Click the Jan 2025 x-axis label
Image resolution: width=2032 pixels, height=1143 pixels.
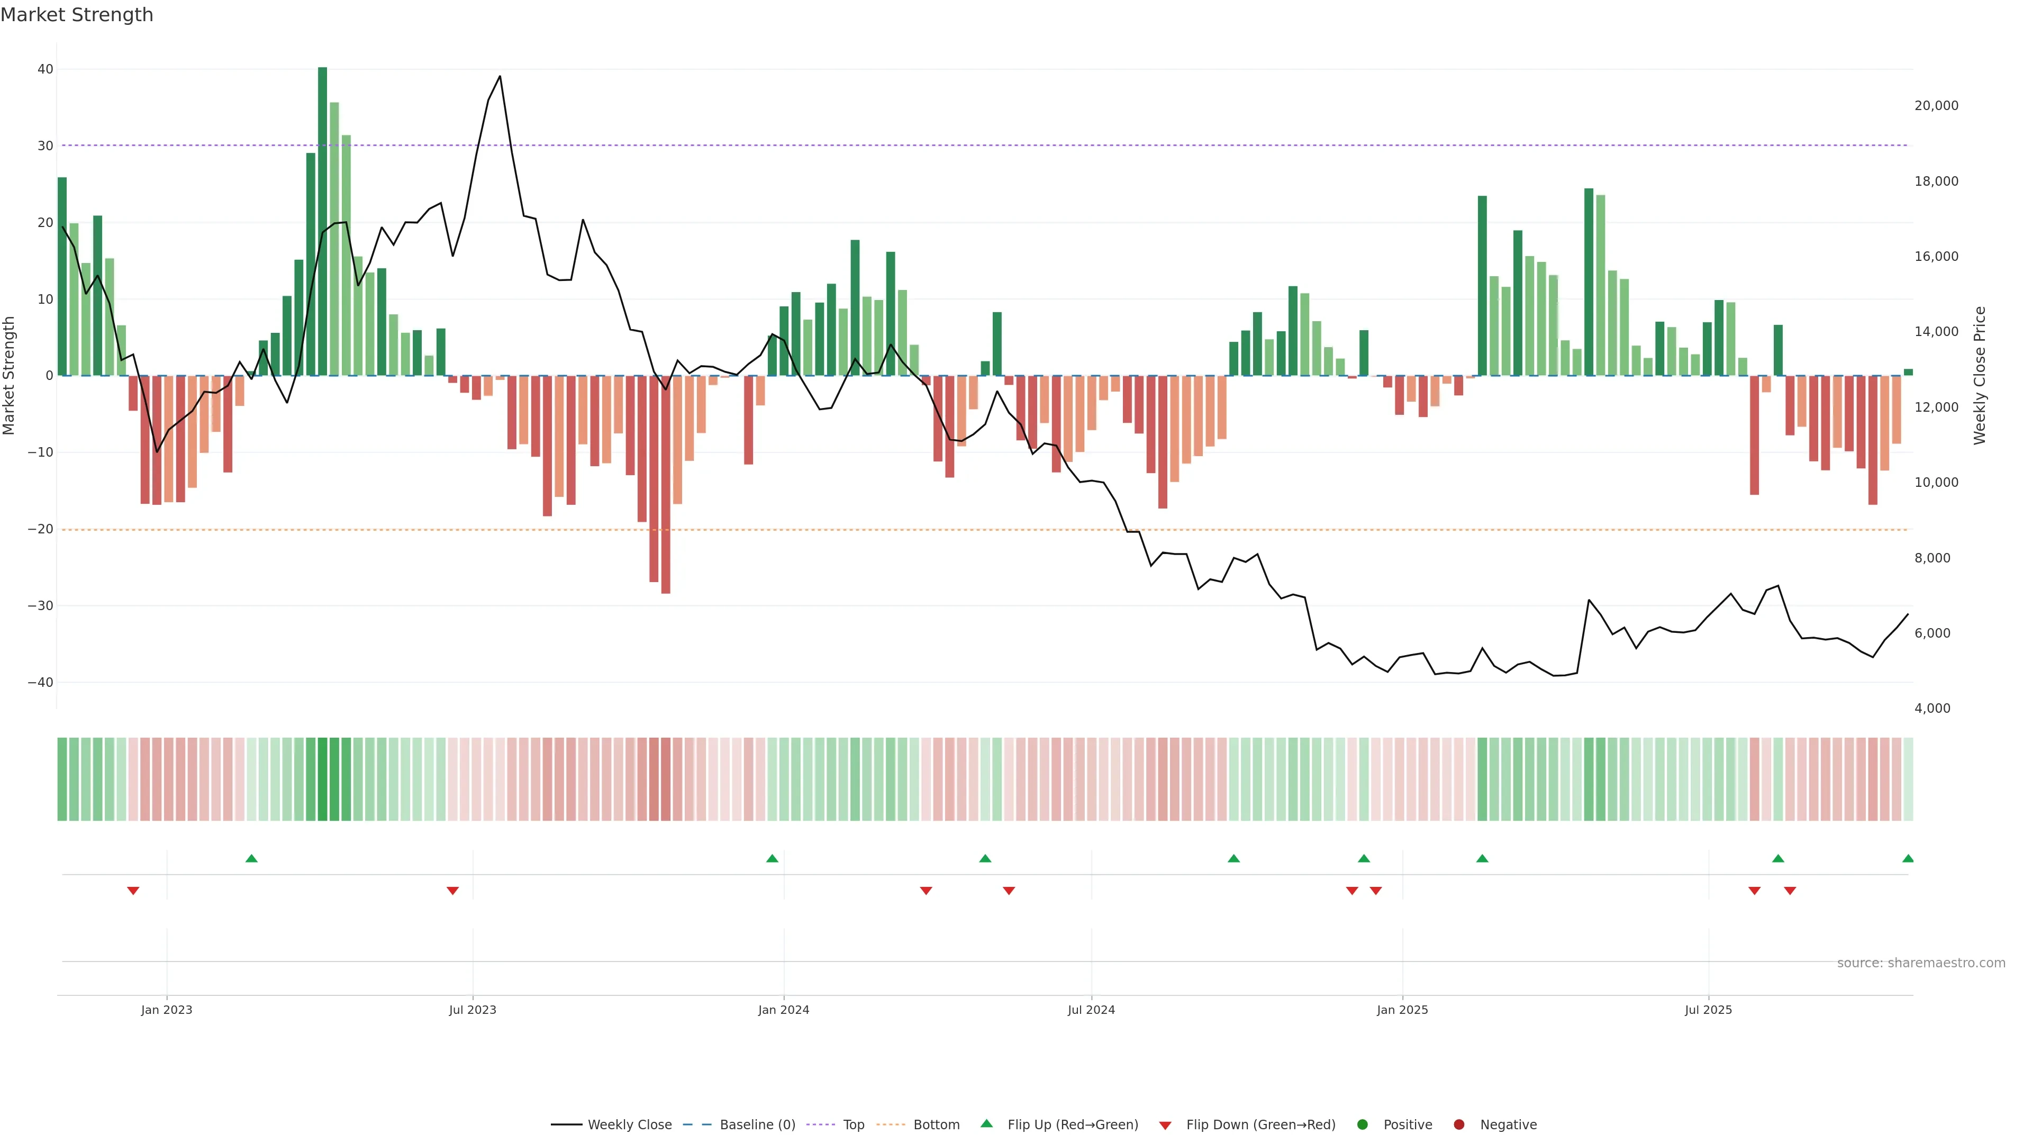pyautogui.click(x=1402, y=1010)
